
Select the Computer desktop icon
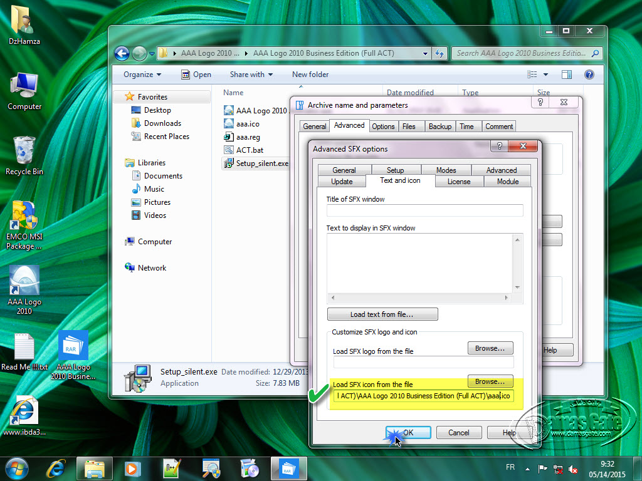click(x=24, y=91)
